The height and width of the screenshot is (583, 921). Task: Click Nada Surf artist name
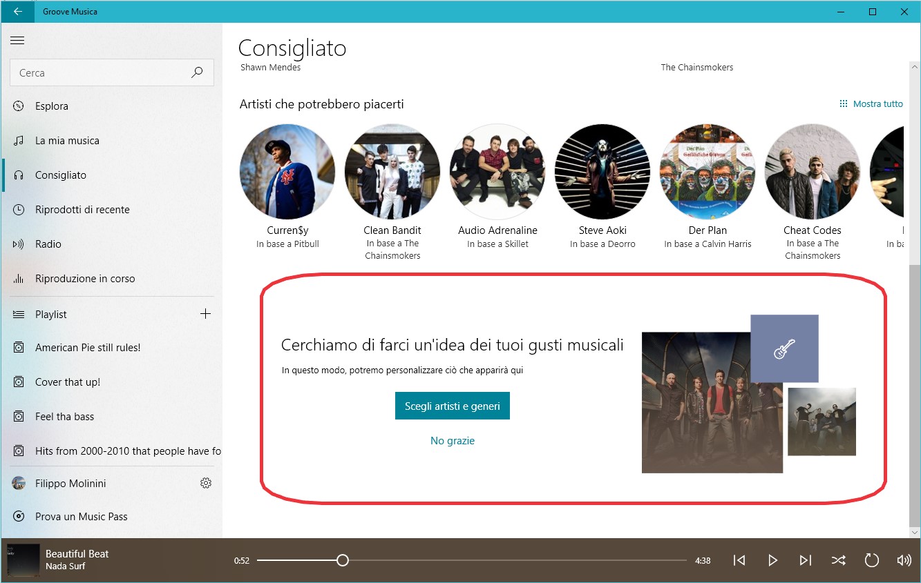(x=66, y=566)
